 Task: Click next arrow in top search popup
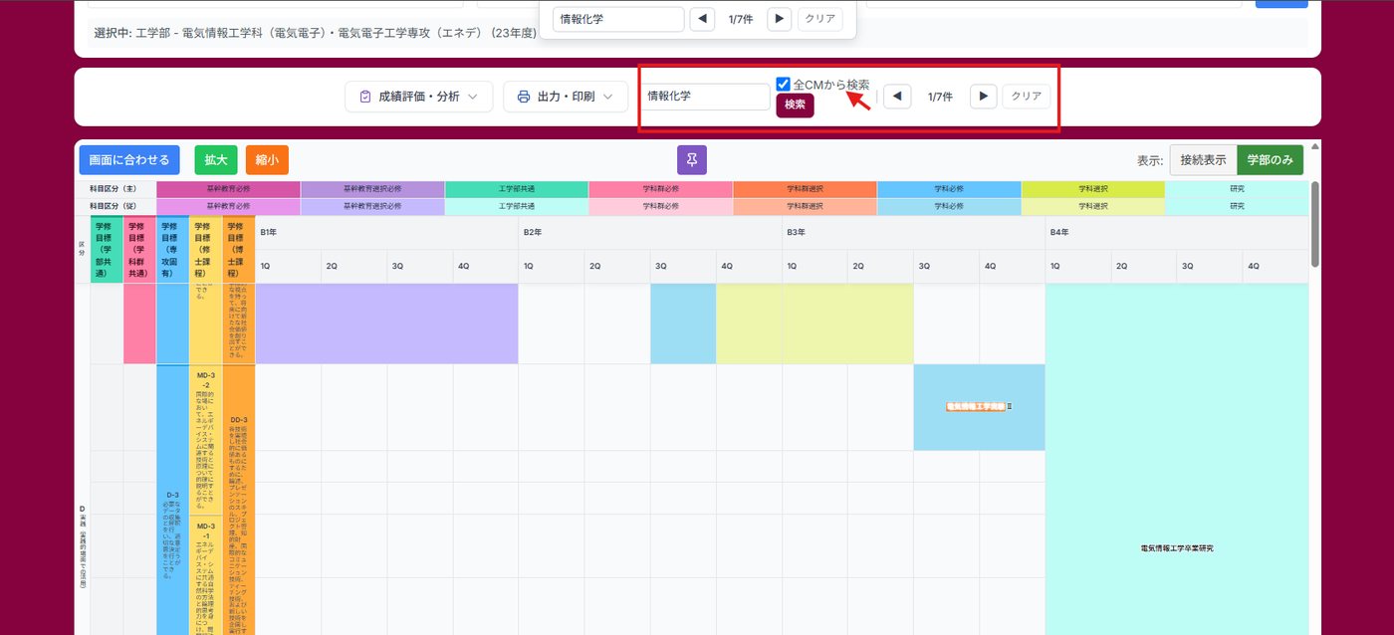click(x=780, y=19)
